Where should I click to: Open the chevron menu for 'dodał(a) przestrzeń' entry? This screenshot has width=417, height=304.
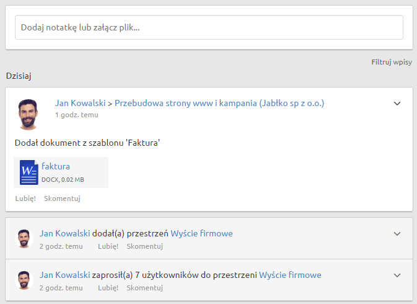pos(397,234)
